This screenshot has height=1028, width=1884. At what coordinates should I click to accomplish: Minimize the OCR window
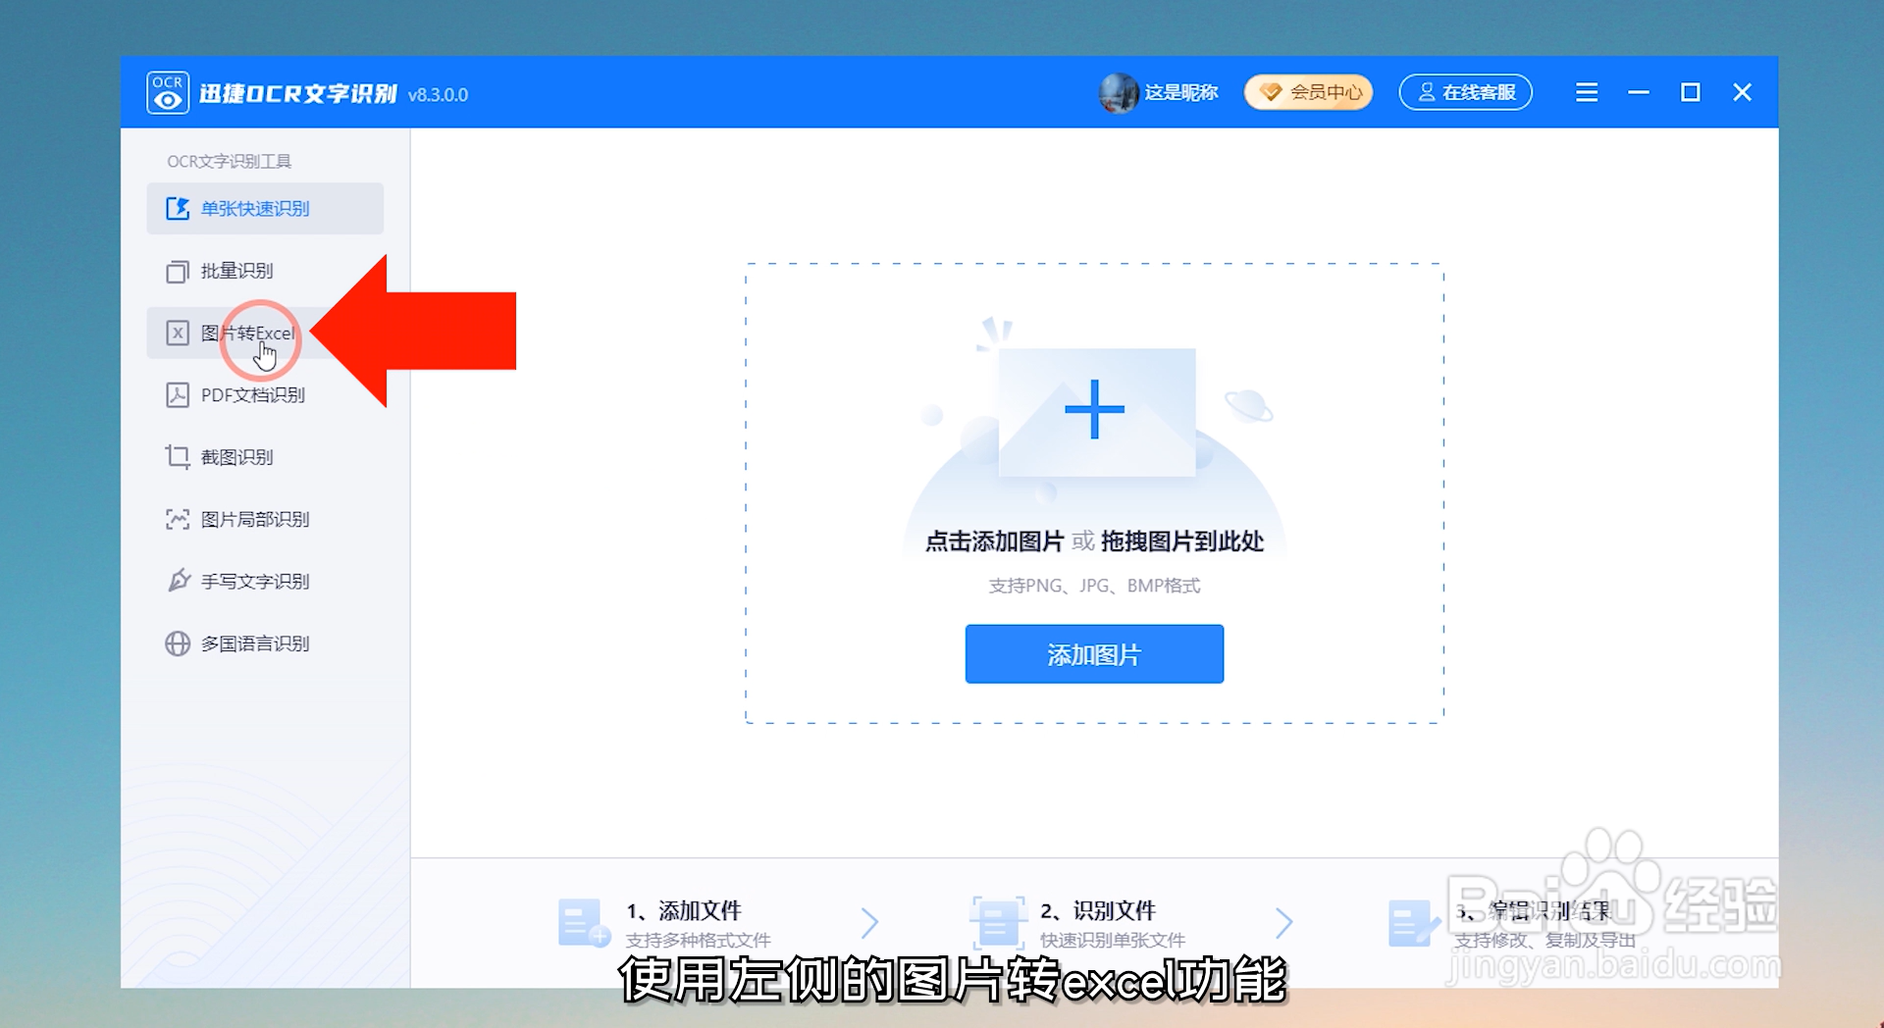coord(1639,92)
